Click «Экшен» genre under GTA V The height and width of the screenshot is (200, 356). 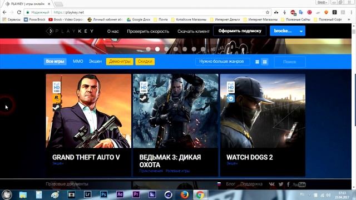pyautogui.click(x=58, y=163)
